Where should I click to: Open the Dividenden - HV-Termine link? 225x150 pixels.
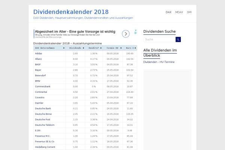click(159, 62)
